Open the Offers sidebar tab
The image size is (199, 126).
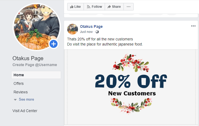(x=18, y=83)
